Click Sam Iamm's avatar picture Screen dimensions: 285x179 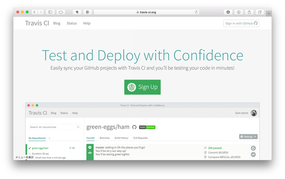[x=254, y=113]
